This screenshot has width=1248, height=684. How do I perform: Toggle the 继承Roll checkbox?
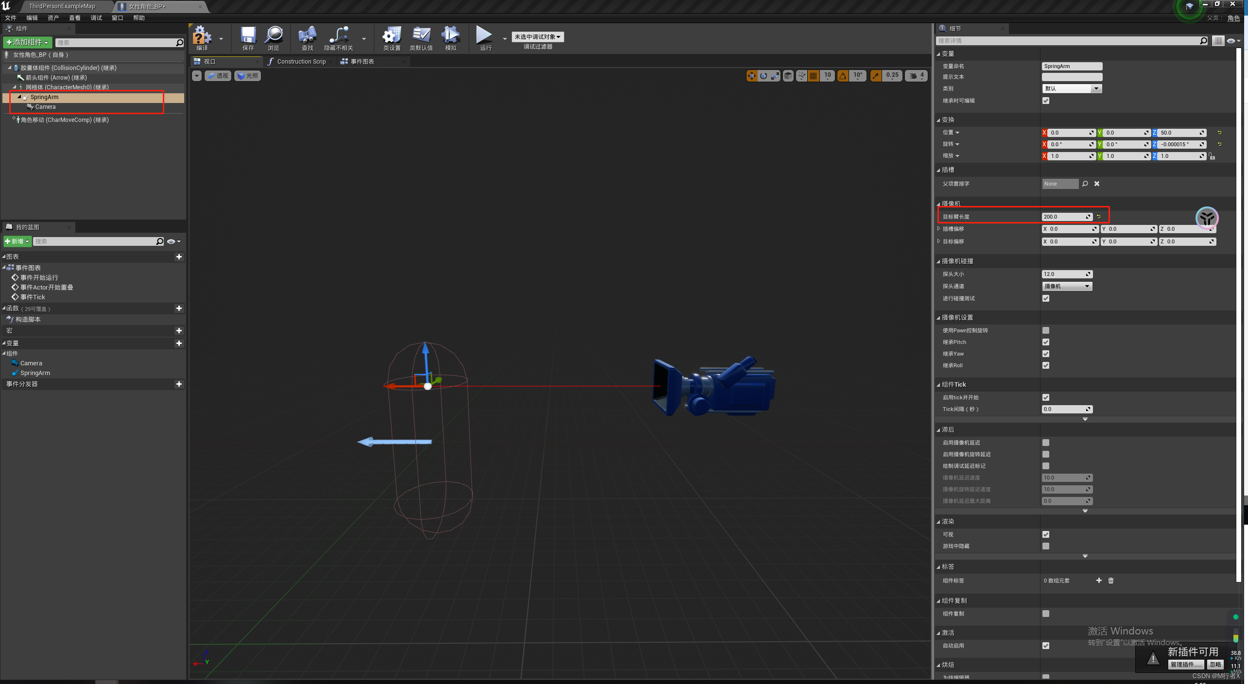click(1046, 365)
